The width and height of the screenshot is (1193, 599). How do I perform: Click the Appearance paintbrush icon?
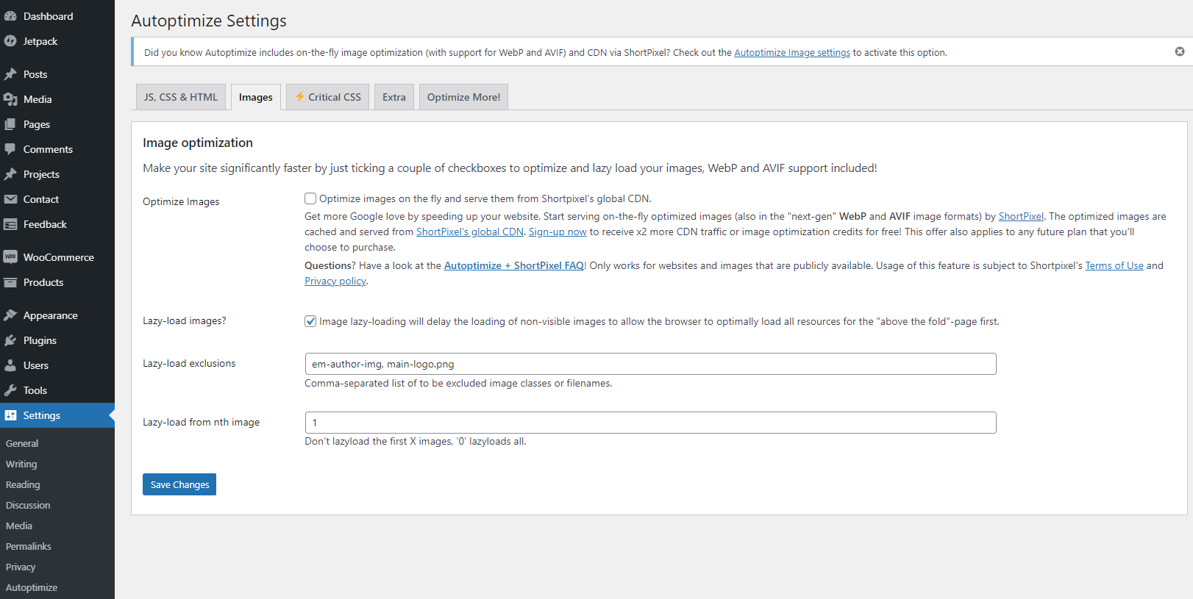point(10,315)
